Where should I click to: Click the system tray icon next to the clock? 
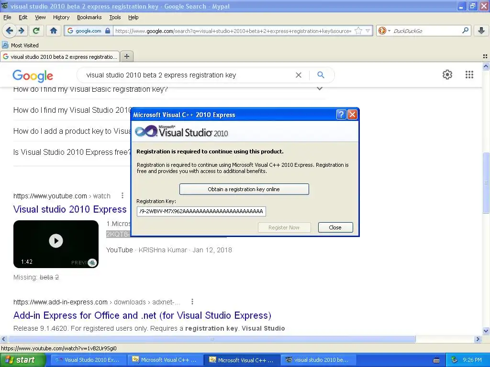coord(455,360)
